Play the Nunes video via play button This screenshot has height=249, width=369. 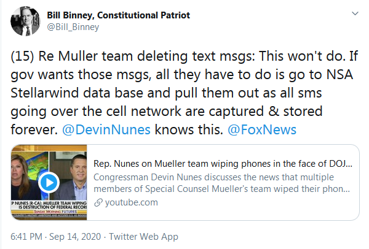(x=49, y=182)
